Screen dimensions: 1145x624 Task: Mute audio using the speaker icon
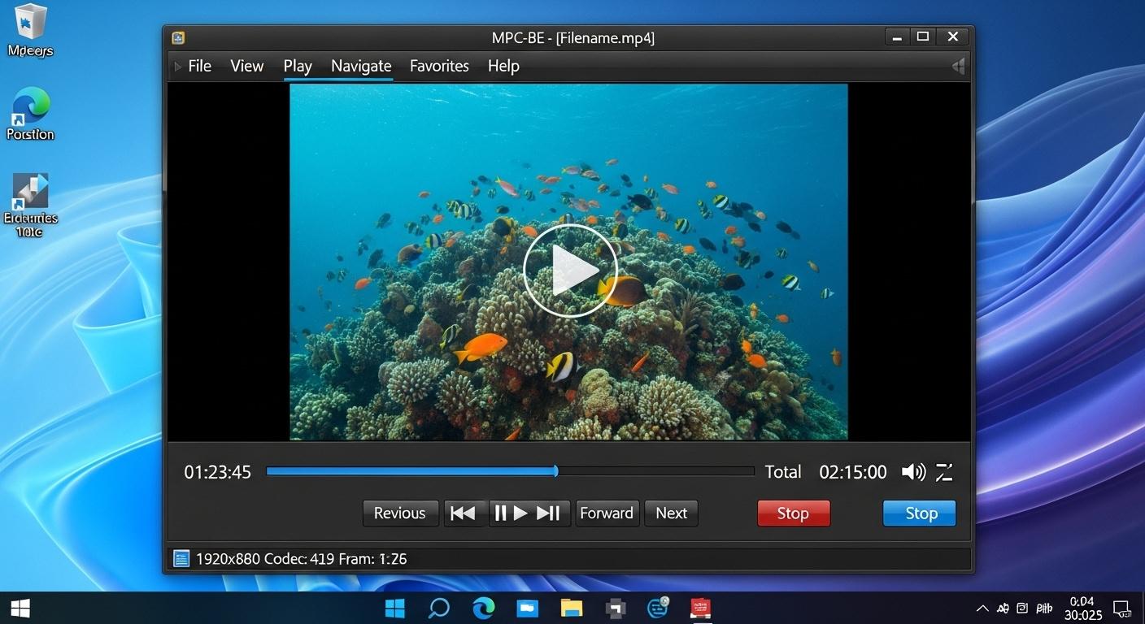[912, 472]
